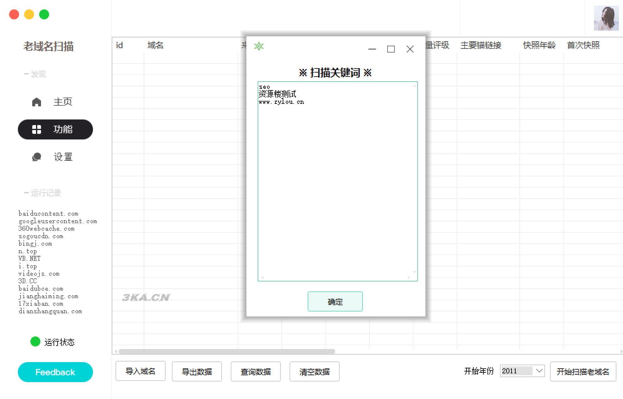The height and width of the screenshot is (399, 623).
Task: Click the red close traffic light
Action: pos(14,14)
